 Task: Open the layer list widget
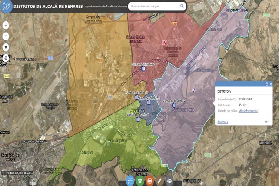tap(140, 181)
